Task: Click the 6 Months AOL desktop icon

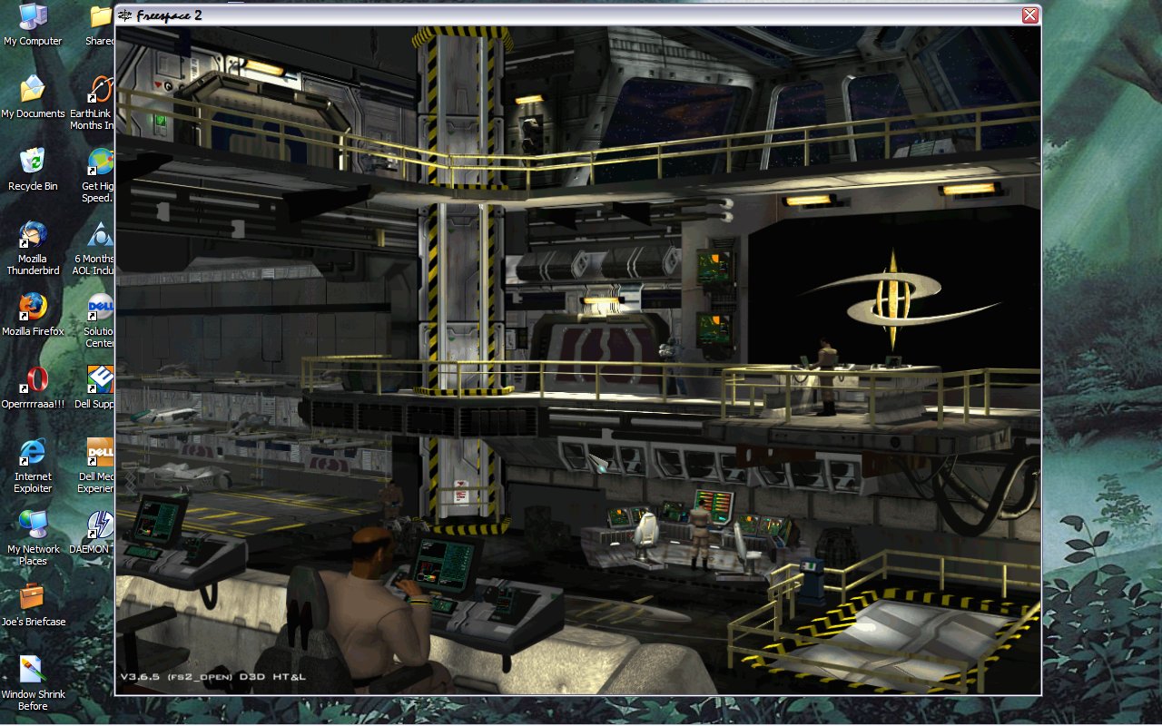Action: [94, 248]
